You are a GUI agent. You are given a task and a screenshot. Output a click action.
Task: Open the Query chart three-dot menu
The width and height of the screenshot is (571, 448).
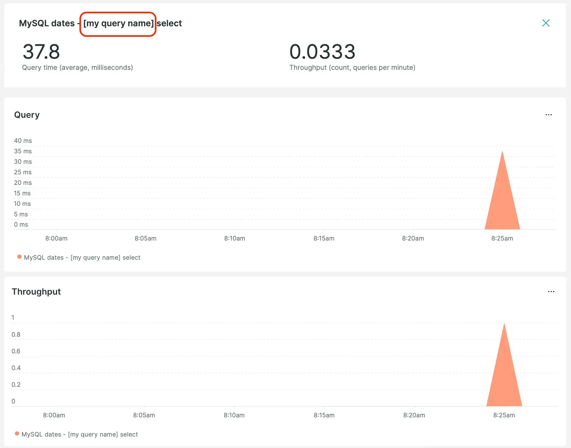pos(548,115)
